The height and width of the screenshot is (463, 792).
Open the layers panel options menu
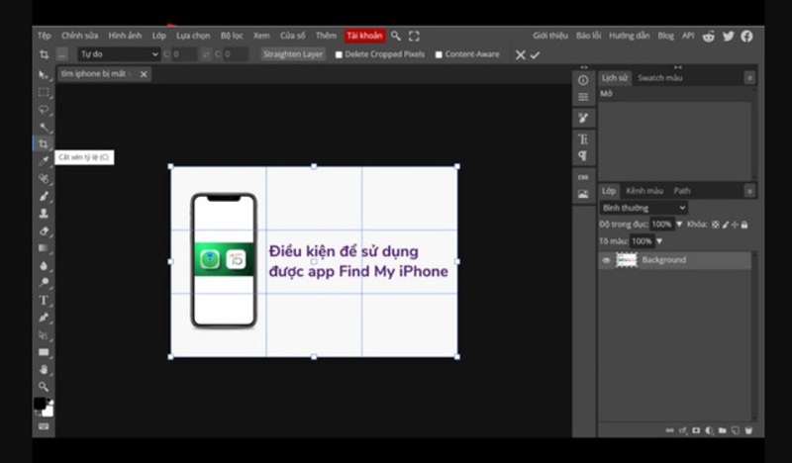(749, 191)
